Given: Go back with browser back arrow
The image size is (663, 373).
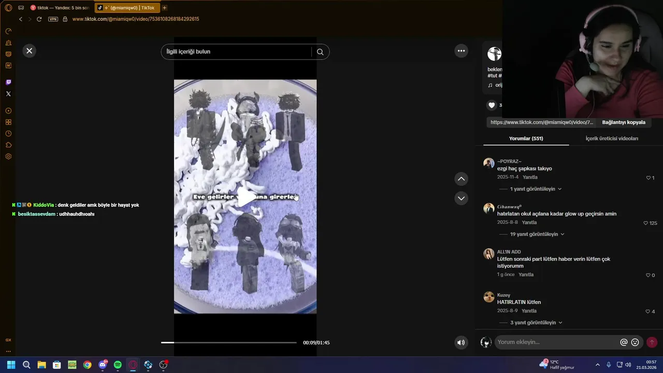Looking at the screenshot, I should click(21, 19).
